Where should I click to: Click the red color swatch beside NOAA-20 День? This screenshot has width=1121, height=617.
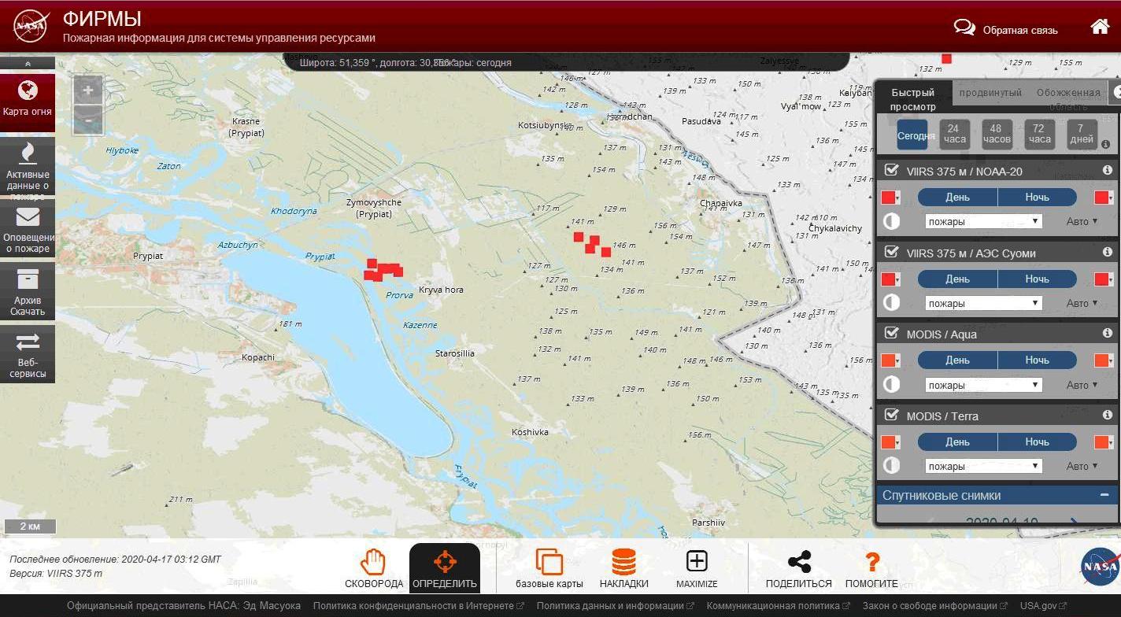(890, 197)
